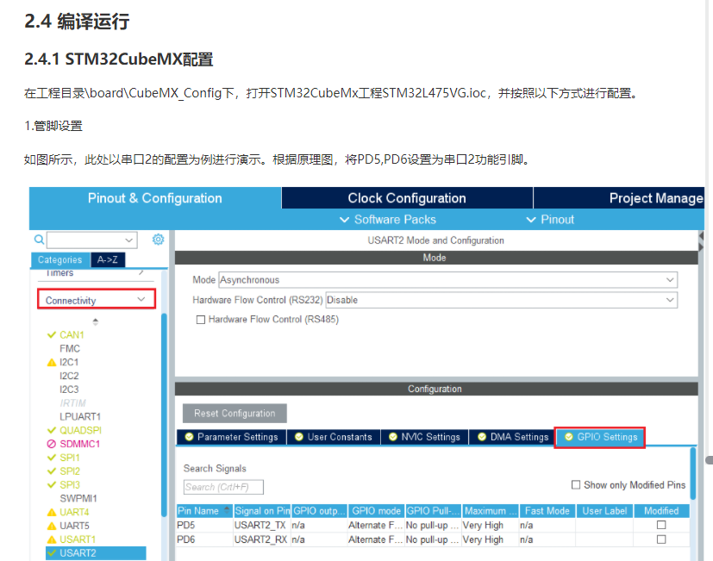Click the Search Signals input field
Viewport: 713px width, 561px height.
click(x=223, y=487)
